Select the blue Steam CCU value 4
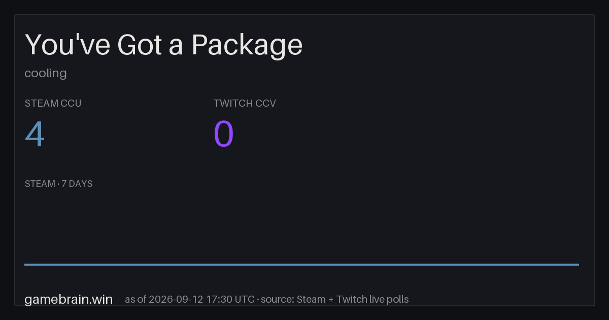 (x=35, y=135)
